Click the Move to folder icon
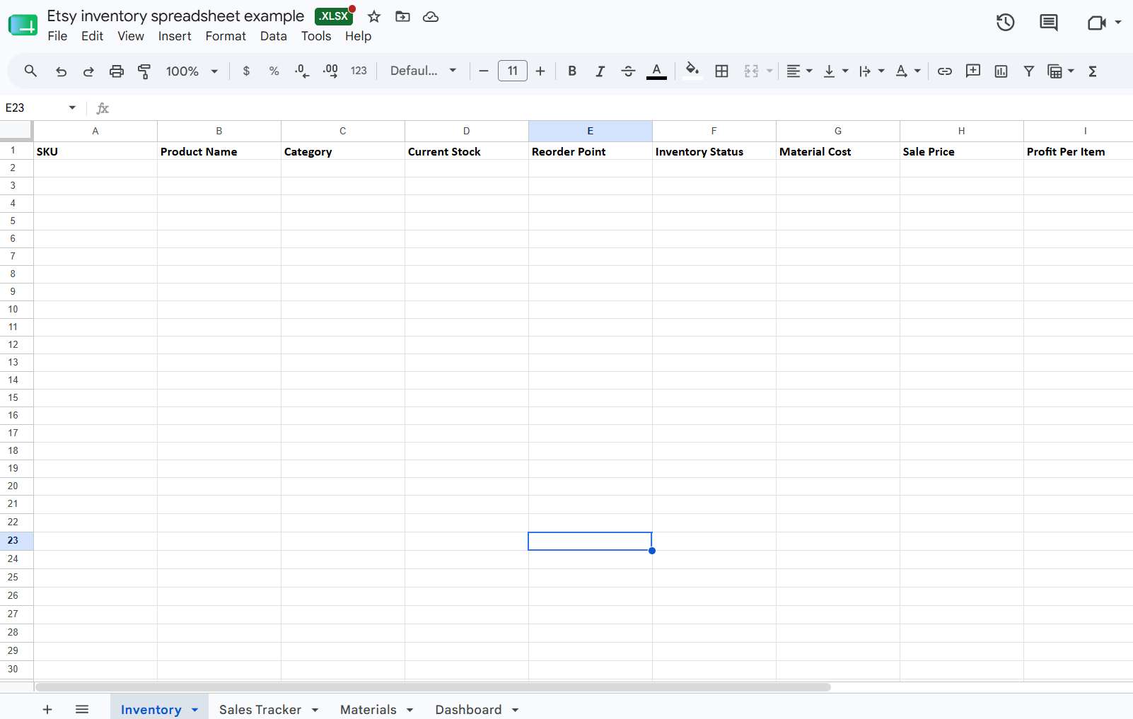1133x719 pixels. (402, 16)
